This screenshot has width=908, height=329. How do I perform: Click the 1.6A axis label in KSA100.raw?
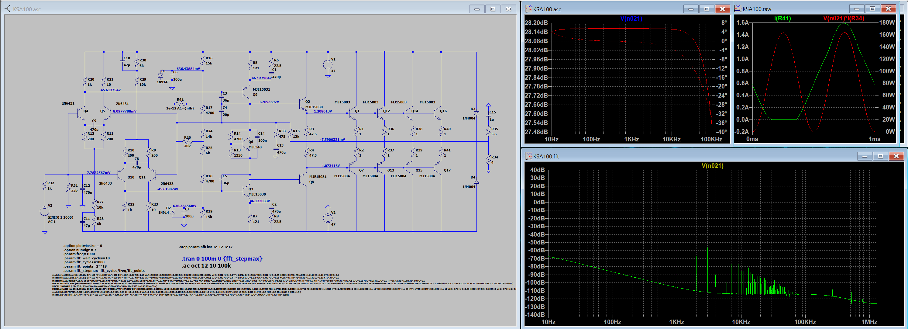(742, 23)
